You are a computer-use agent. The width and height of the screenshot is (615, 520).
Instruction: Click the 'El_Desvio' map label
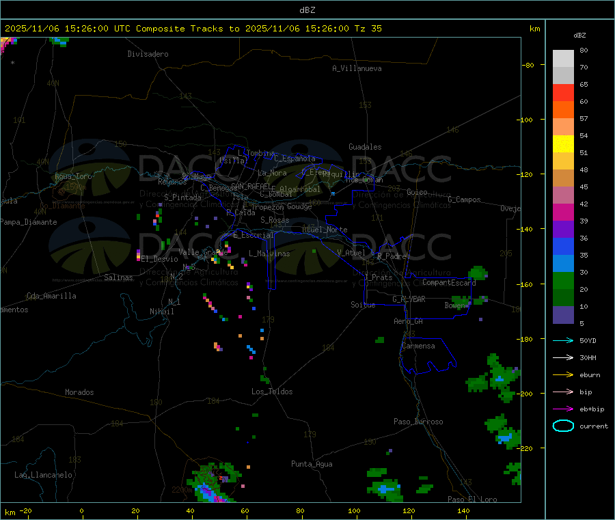160,259
